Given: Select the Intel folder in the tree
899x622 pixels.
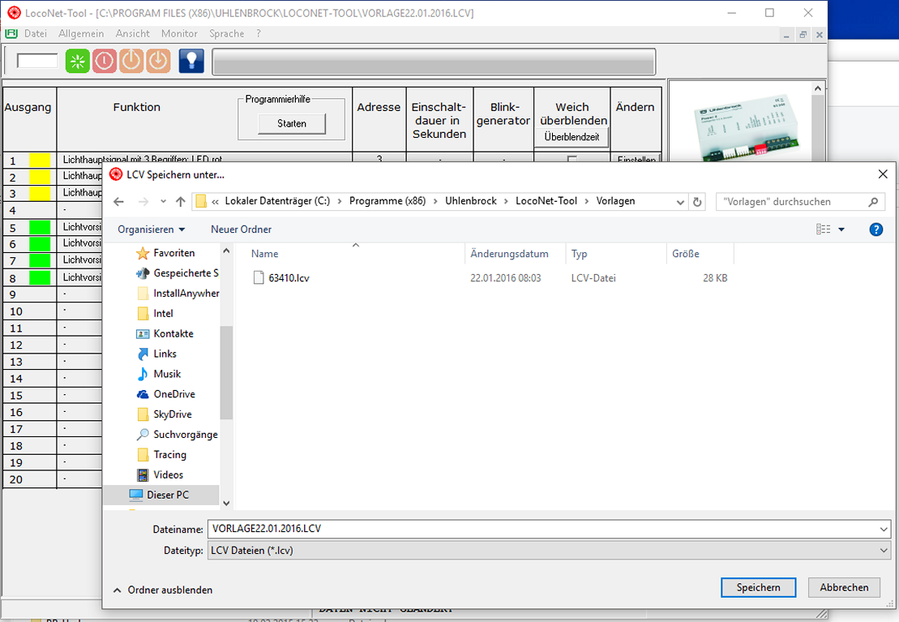Looking at the screenshot, I should [x=156, y=313].
